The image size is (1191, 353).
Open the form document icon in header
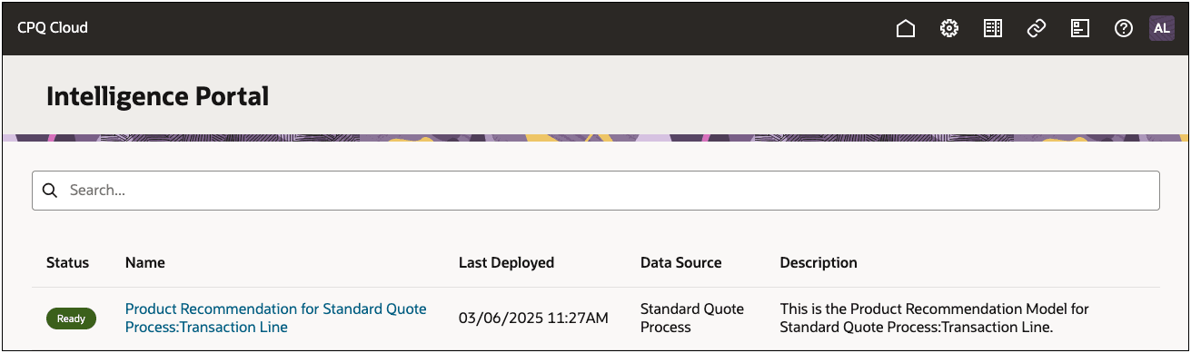[x=1080, y=28]
